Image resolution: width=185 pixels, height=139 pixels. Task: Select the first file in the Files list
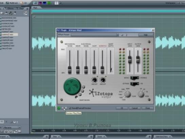point(9,18)
